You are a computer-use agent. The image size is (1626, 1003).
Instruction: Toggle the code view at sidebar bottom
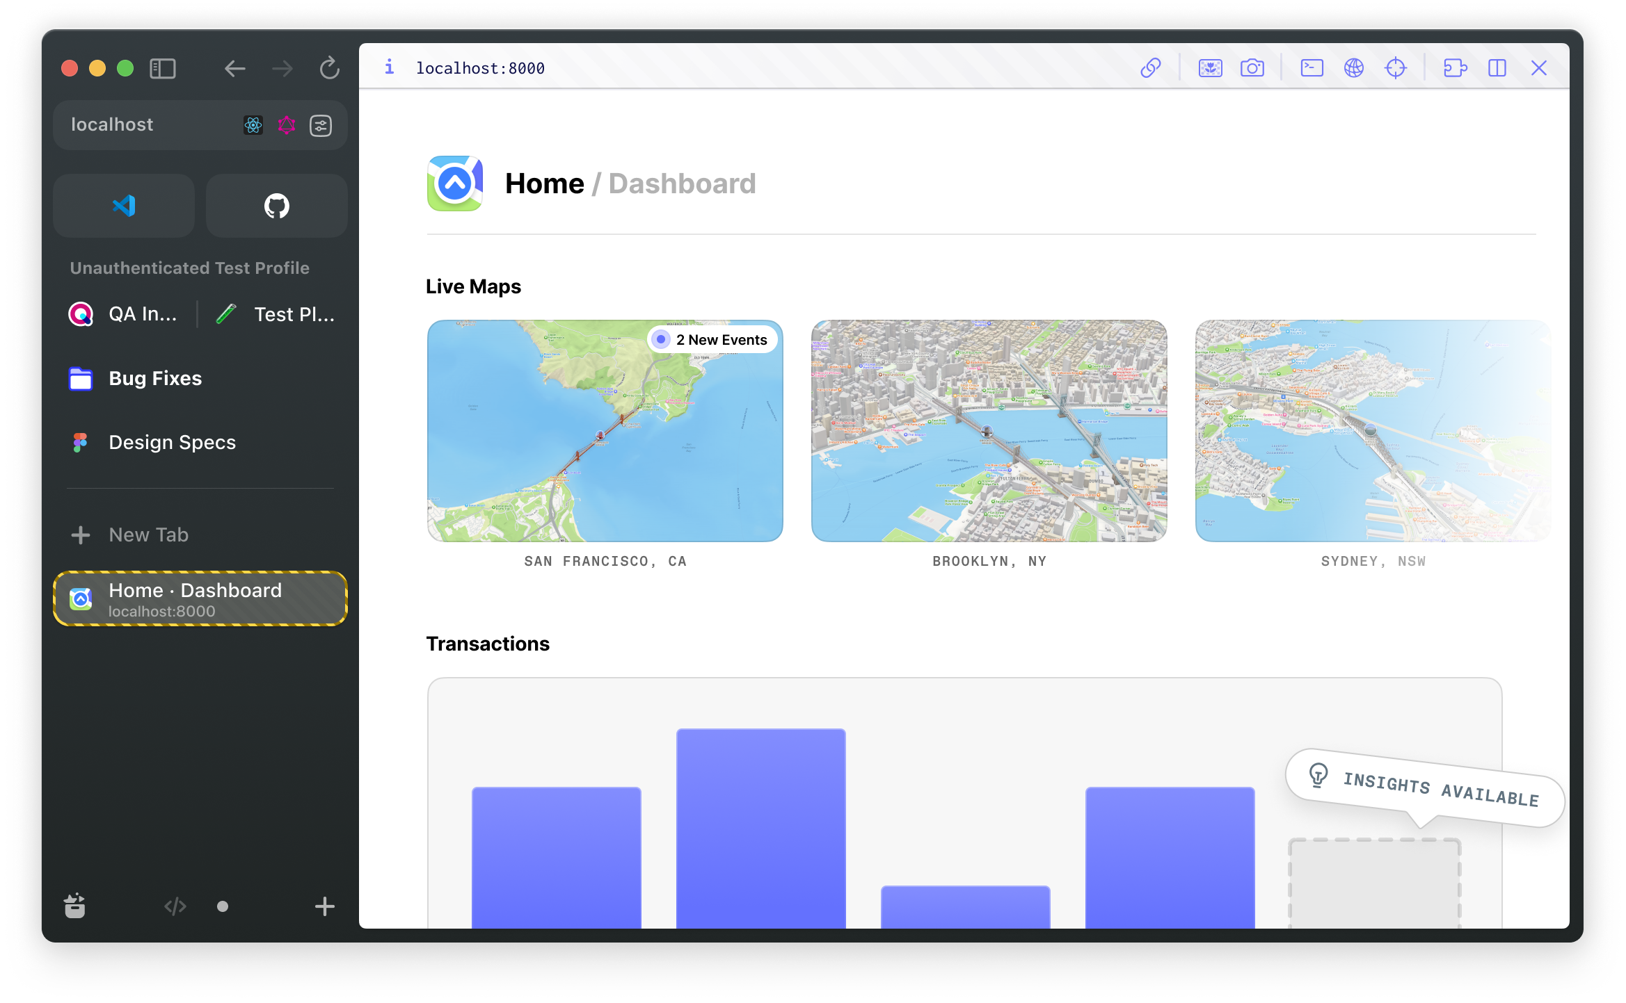point(175,906)
